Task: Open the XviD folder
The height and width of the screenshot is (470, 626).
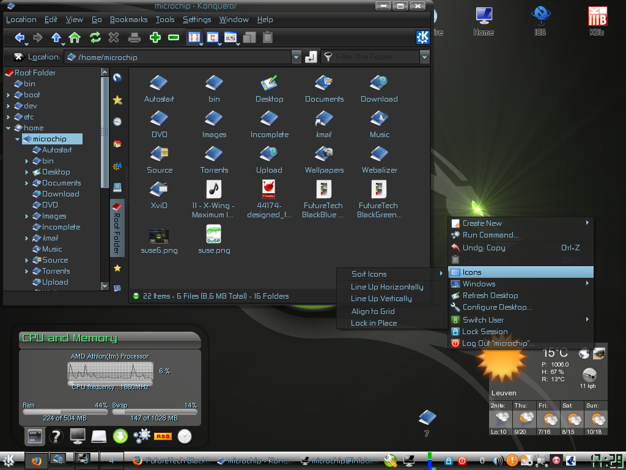Action: [x=159, y=195]
